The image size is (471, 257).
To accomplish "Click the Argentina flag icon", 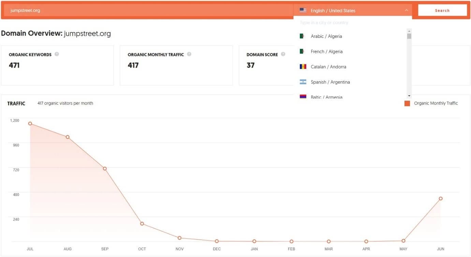I will [303, 82].
